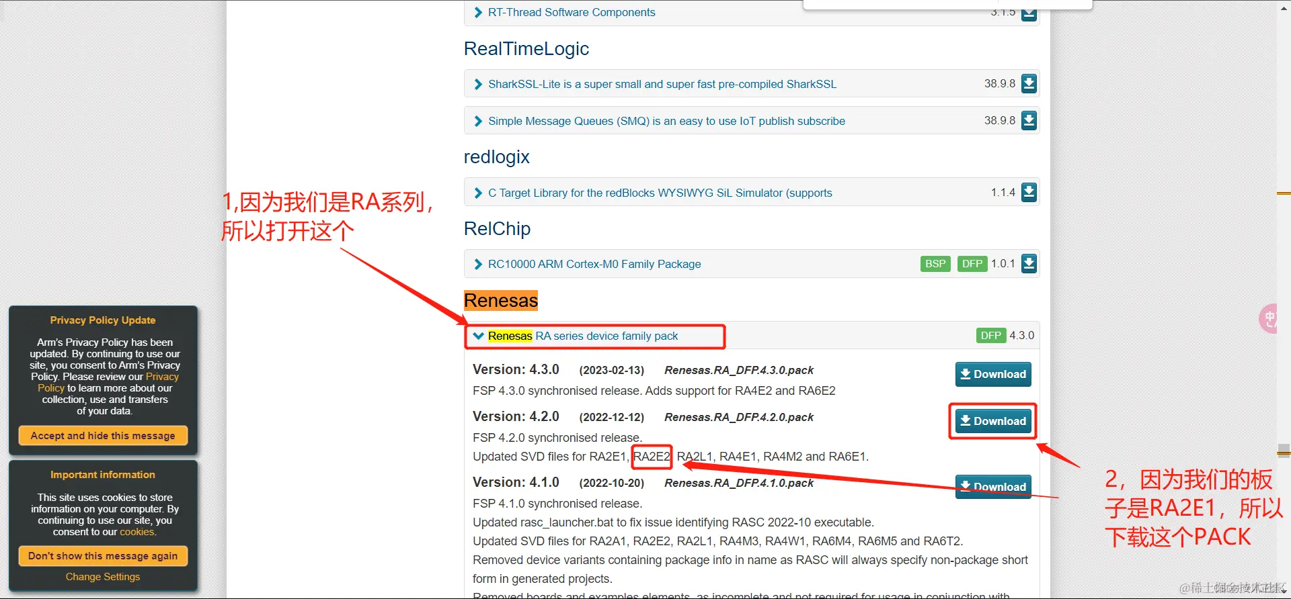
Task: Click RC10000 ARM Cortex-M0 Family Package title
Action: (x=594, y=264)
